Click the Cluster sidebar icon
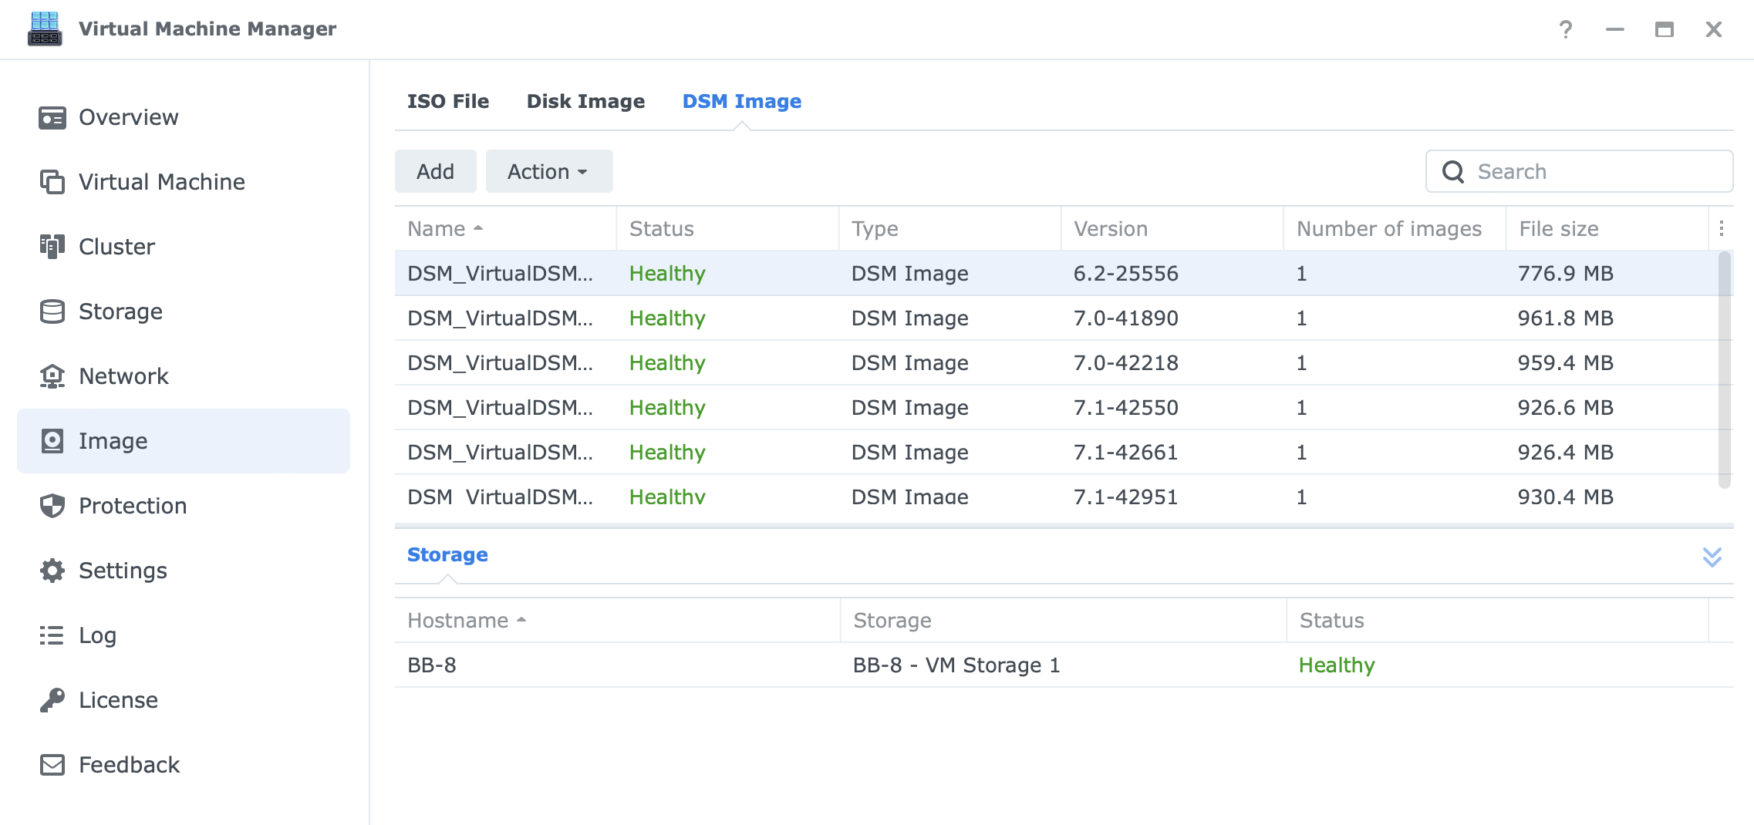Image resolution: width=1754 pixels, height=825 pixels. point(52,247)
